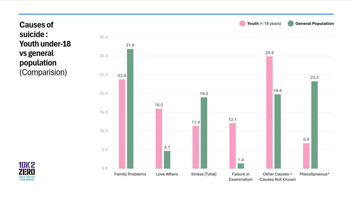Viewport: 352px width, 197px height.
Task: Click the 'Love Affairs' axis label
Action: click(x=167, y=174)
